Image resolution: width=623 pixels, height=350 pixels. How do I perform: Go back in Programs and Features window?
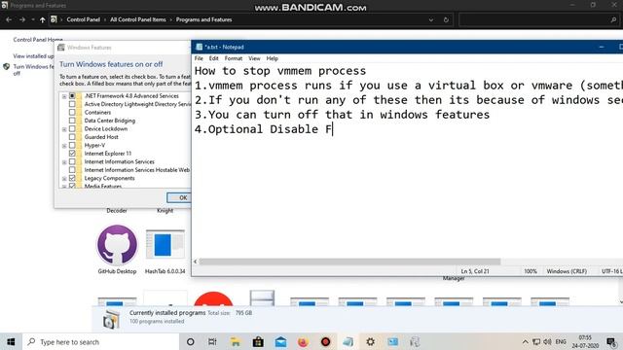[x=9, y=19]
